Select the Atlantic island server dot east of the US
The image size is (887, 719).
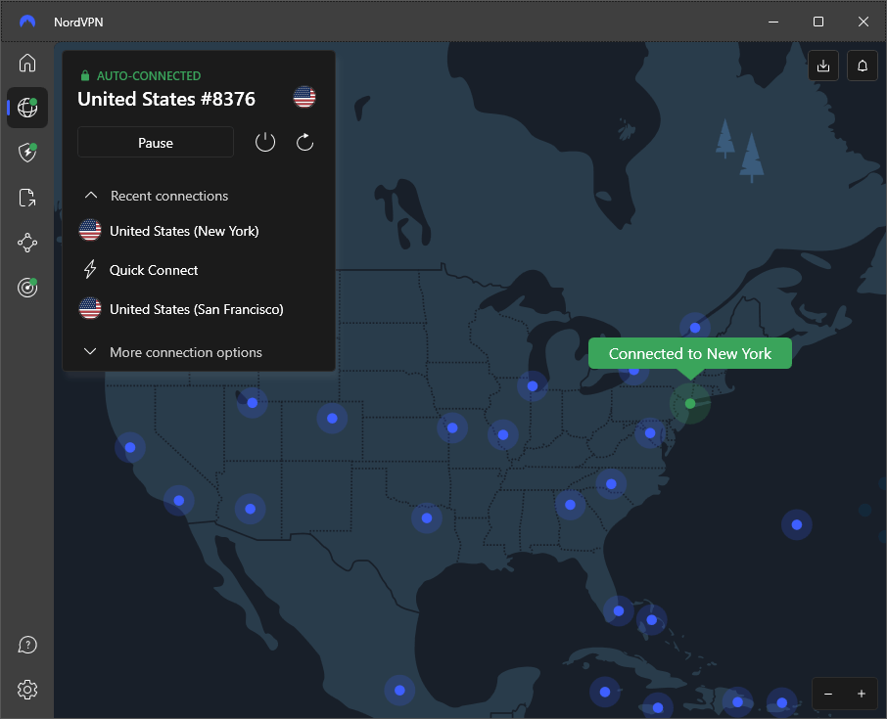(797, 524)
